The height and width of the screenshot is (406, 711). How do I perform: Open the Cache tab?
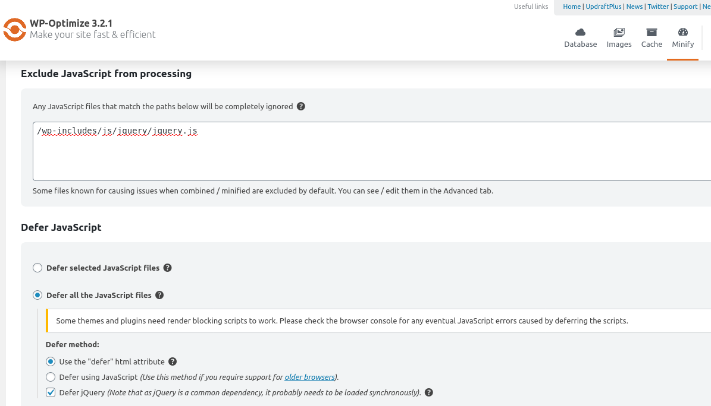pos(652,37)
